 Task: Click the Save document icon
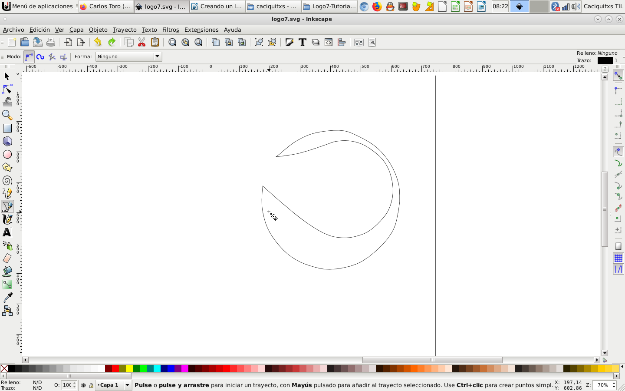tap(38, 42)
